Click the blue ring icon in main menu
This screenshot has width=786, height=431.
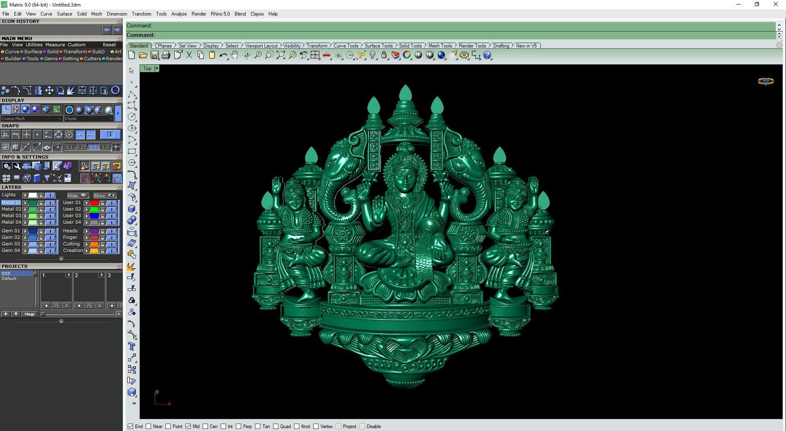(115, 91)
